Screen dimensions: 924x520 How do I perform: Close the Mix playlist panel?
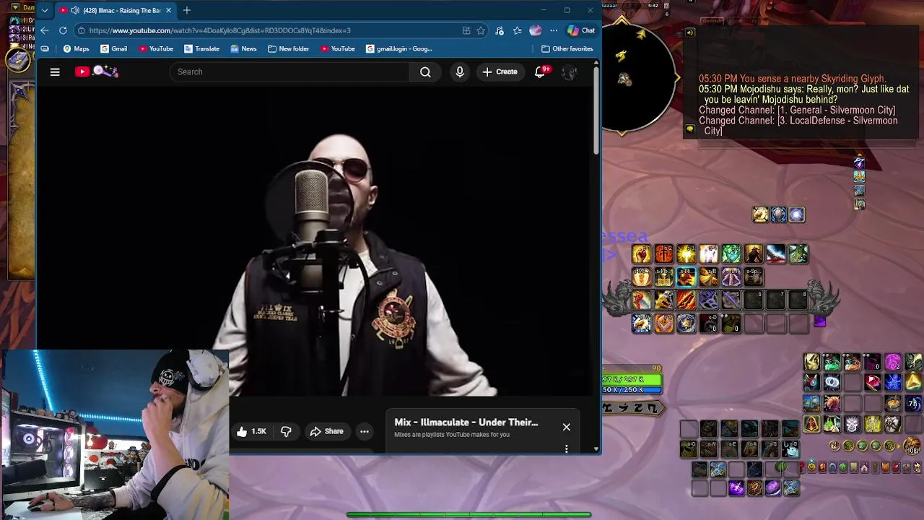[567, 427]
